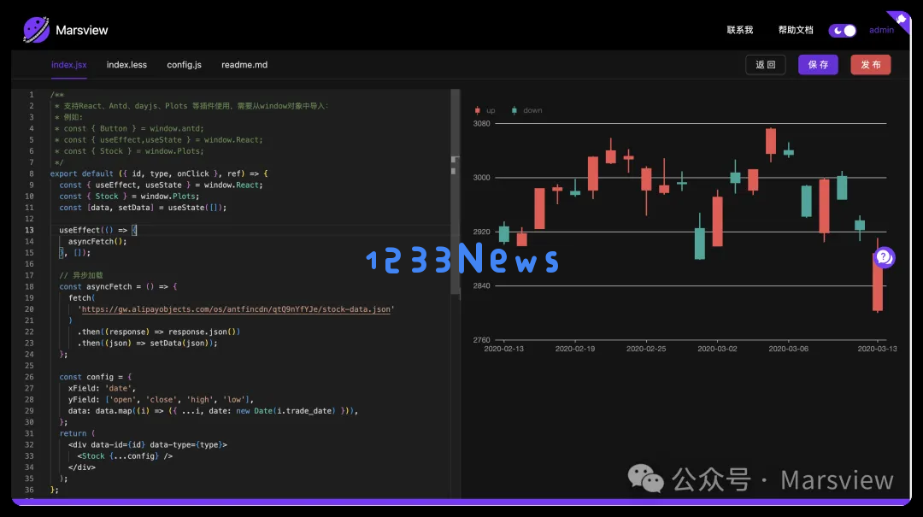This screenshot has width=923, height=517.
Task: Click the red 发布 publish button
Action: pos(871,65)
